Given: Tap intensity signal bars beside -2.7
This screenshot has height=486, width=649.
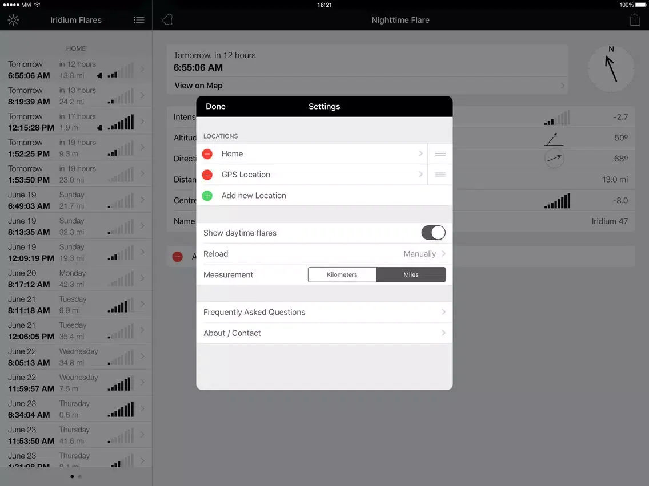Looking at the screenshot, I should coord(557,118).
